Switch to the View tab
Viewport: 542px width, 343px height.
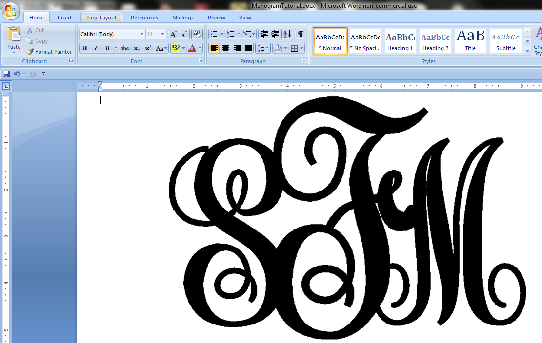click(x=245, y=18)
